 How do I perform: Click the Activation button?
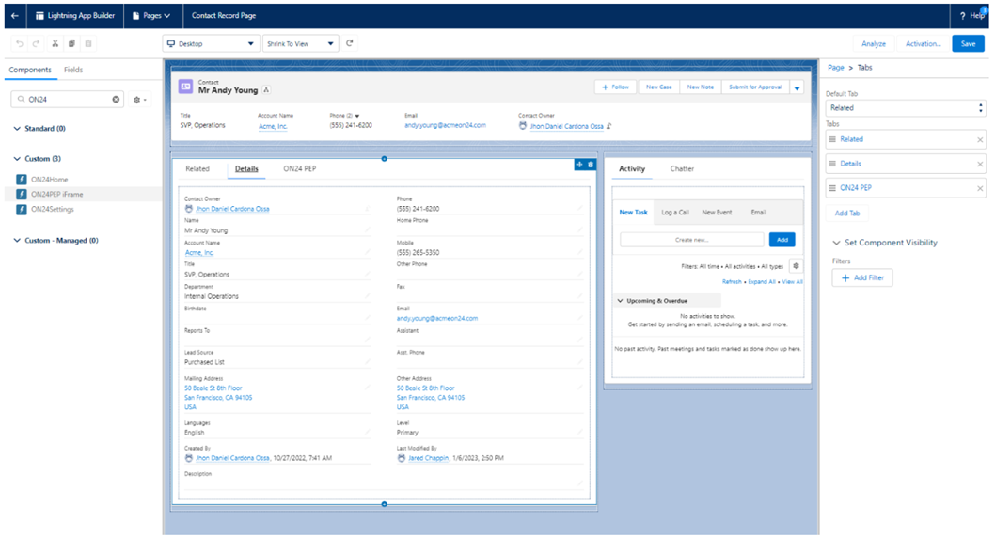point(924,44)
